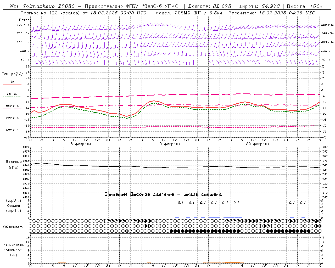Click the 18 февраля date label
The width and height of the screenshot is (335, 268).
(80, 144)
